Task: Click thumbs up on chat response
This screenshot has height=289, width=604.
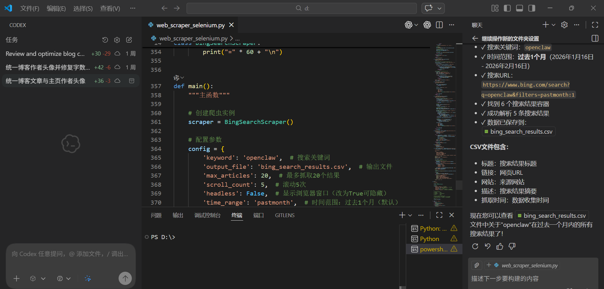Action: coord(500,246)
